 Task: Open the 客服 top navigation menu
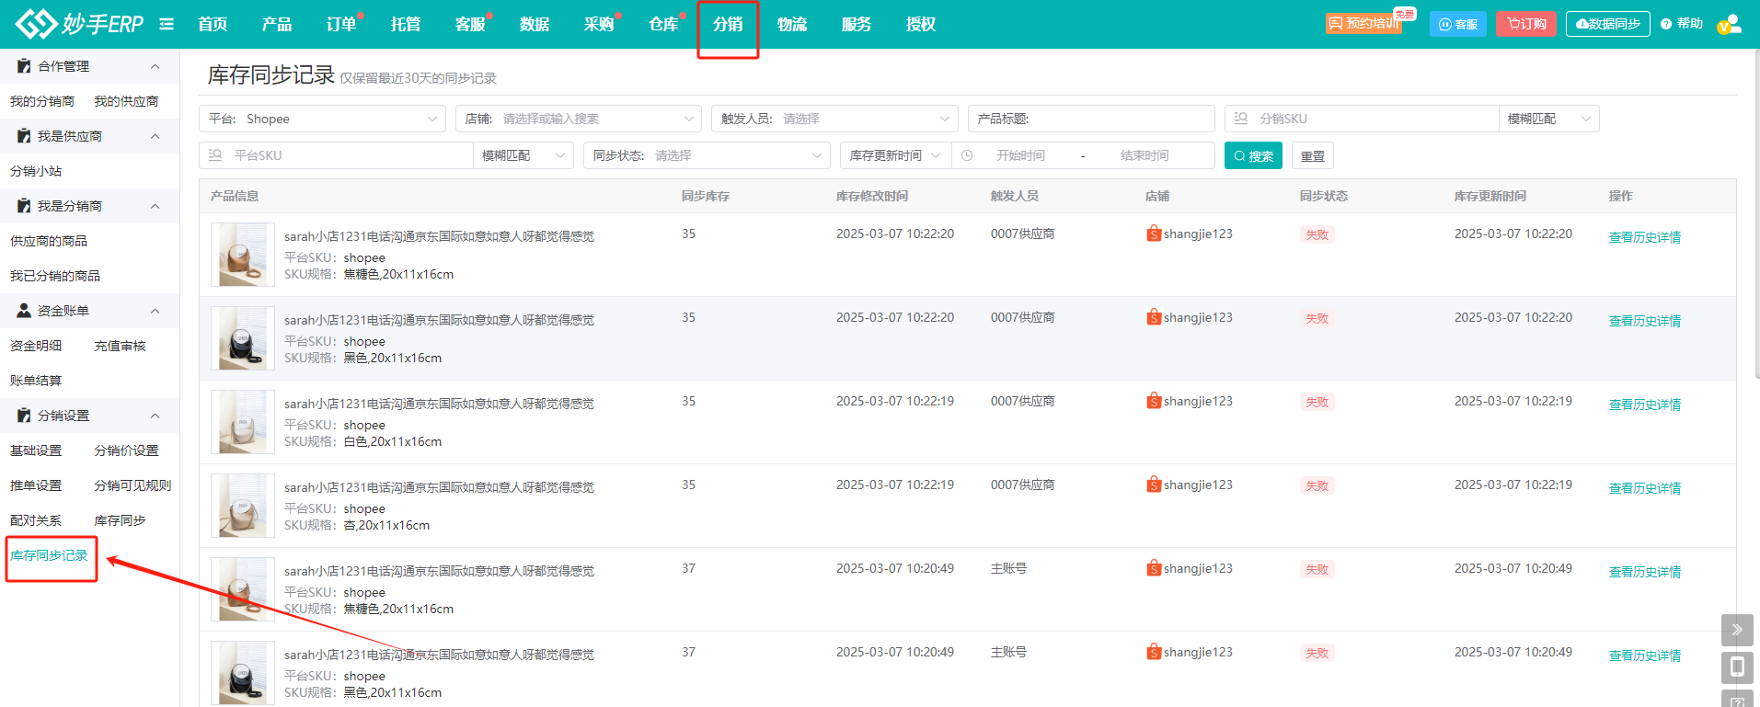click(x=470, y=24)
